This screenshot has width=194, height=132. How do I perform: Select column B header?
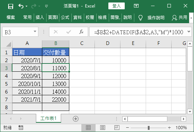tap(56, 43)
